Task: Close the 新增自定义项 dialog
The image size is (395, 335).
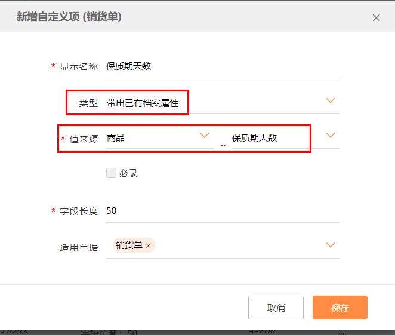Action: (376, 18)
